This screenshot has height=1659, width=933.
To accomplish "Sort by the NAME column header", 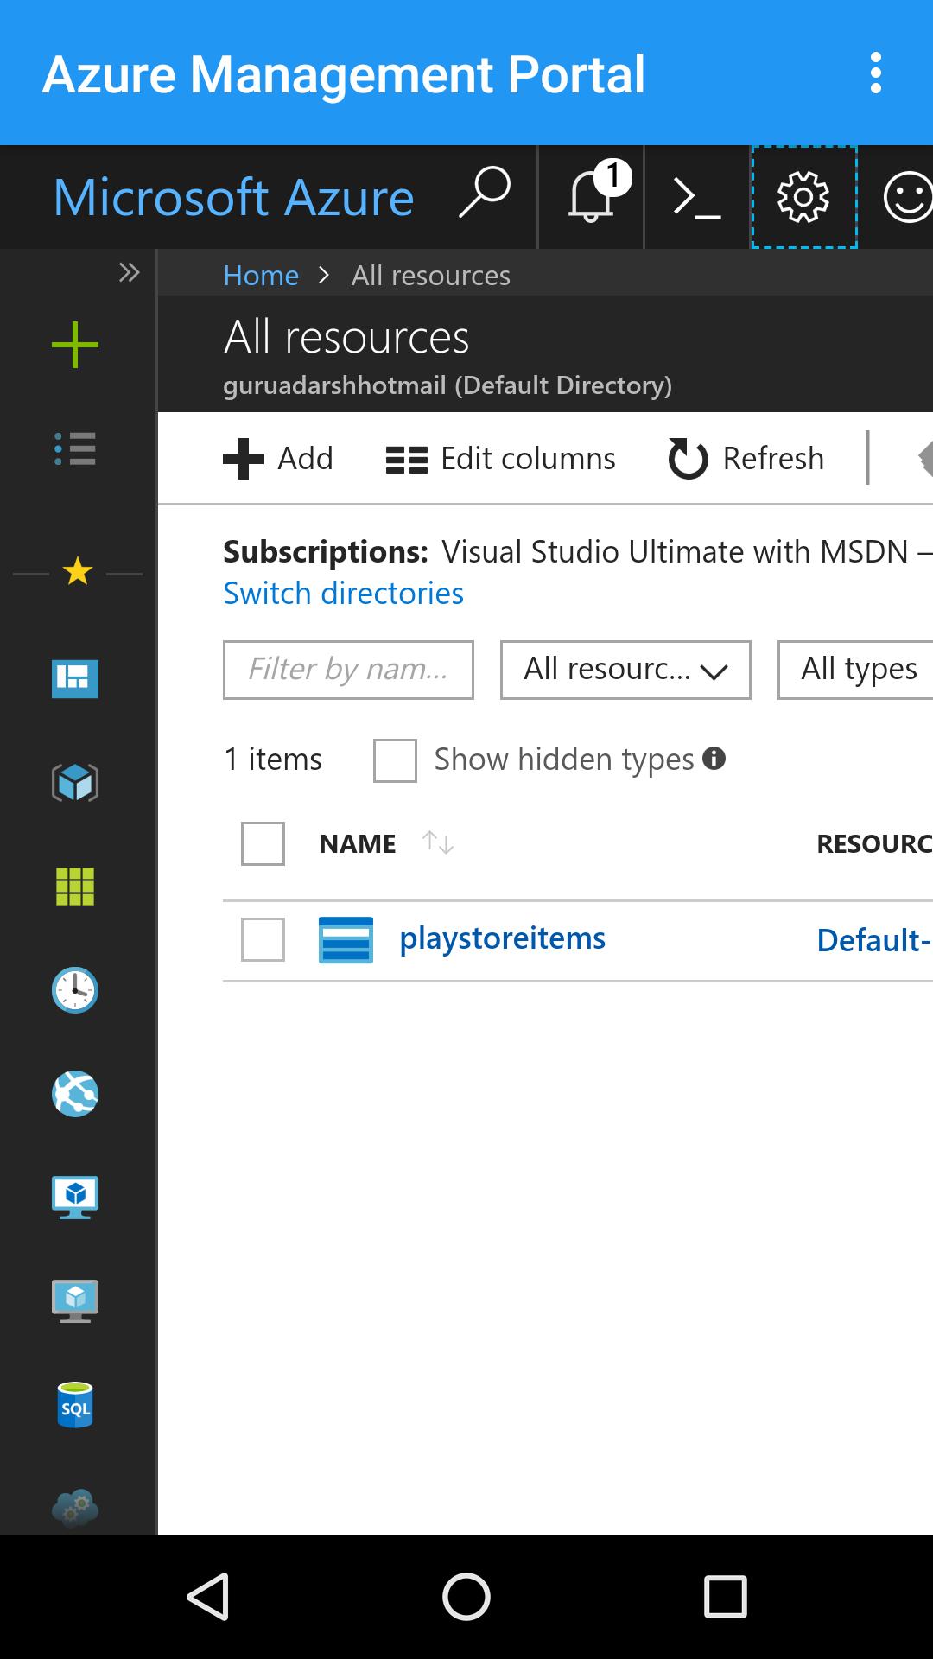I will coord(358,843).
